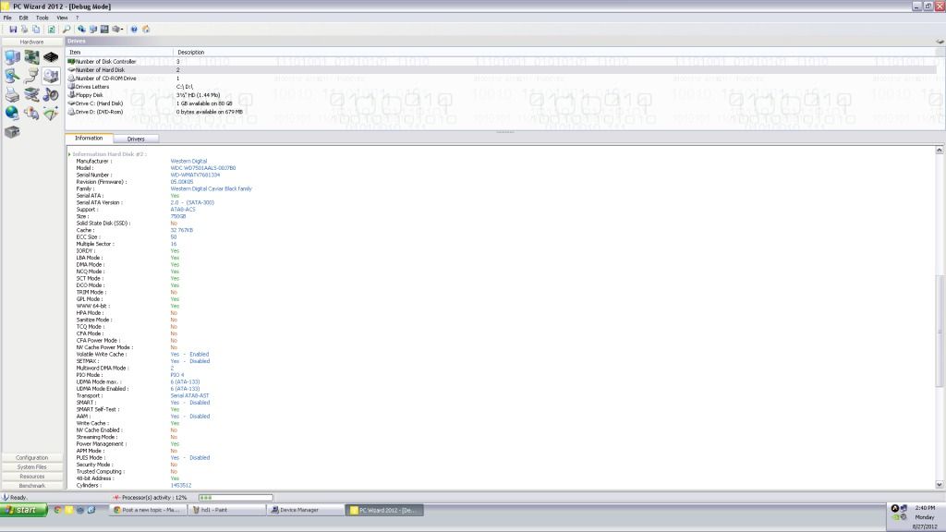Select the Number of Hard Disk row

pos(502,70)
